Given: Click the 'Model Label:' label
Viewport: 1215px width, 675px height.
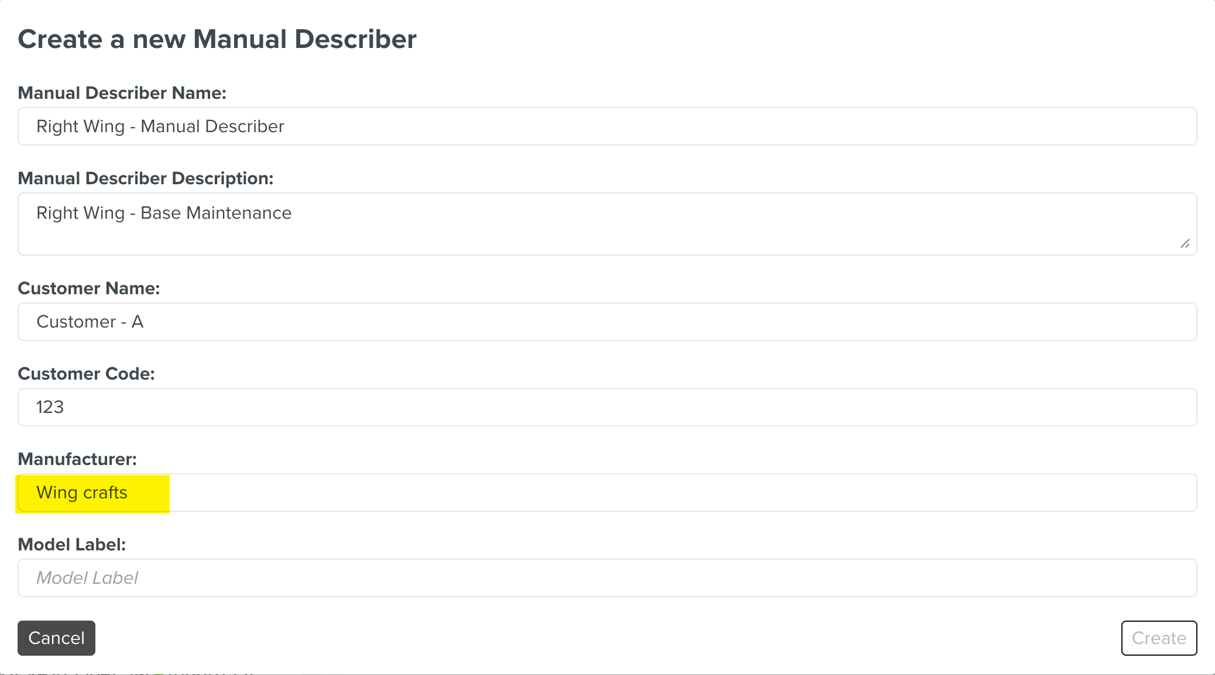Looking at the screenshot, I should tap(72, 545).
